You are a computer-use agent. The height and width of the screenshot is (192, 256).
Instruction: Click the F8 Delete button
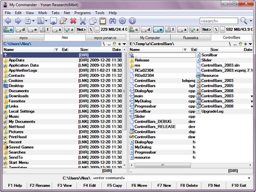point(189,185)
